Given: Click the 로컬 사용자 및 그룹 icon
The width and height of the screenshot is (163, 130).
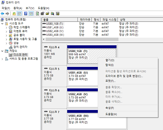Looking at the screenshot, I should (x=10, y=39).
